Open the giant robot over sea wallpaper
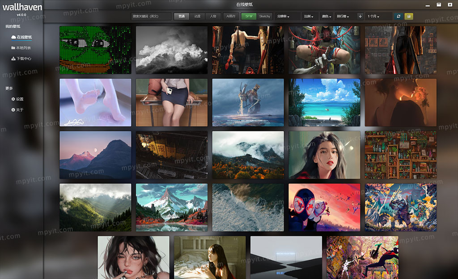The image size is (458, 279). 248,102
